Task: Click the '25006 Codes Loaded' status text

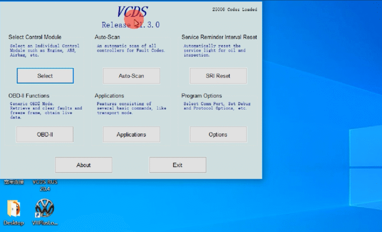Action: 234,9
